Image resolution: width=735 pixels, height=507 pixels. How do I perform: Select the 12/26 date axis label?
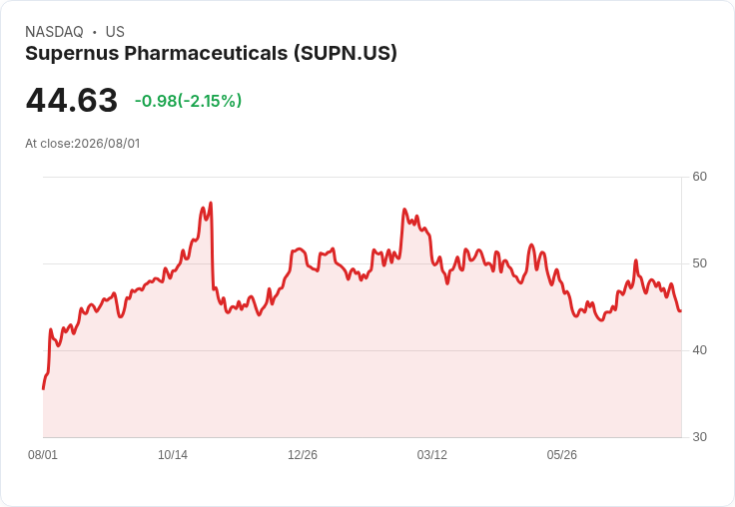click(x=303, y=454)
